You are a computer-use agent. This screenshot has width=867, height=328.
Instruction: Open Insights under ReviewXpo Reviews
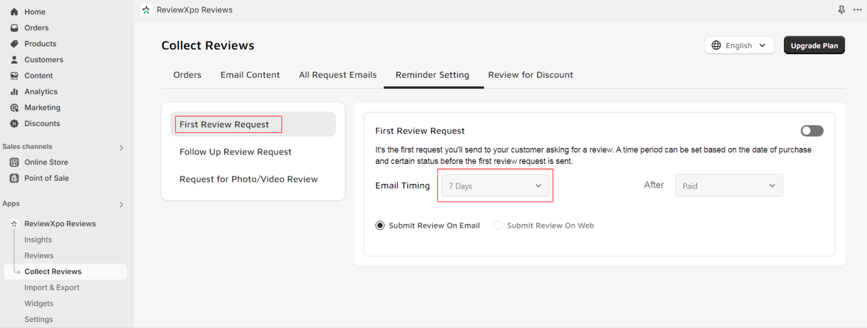tap(38, 240)
